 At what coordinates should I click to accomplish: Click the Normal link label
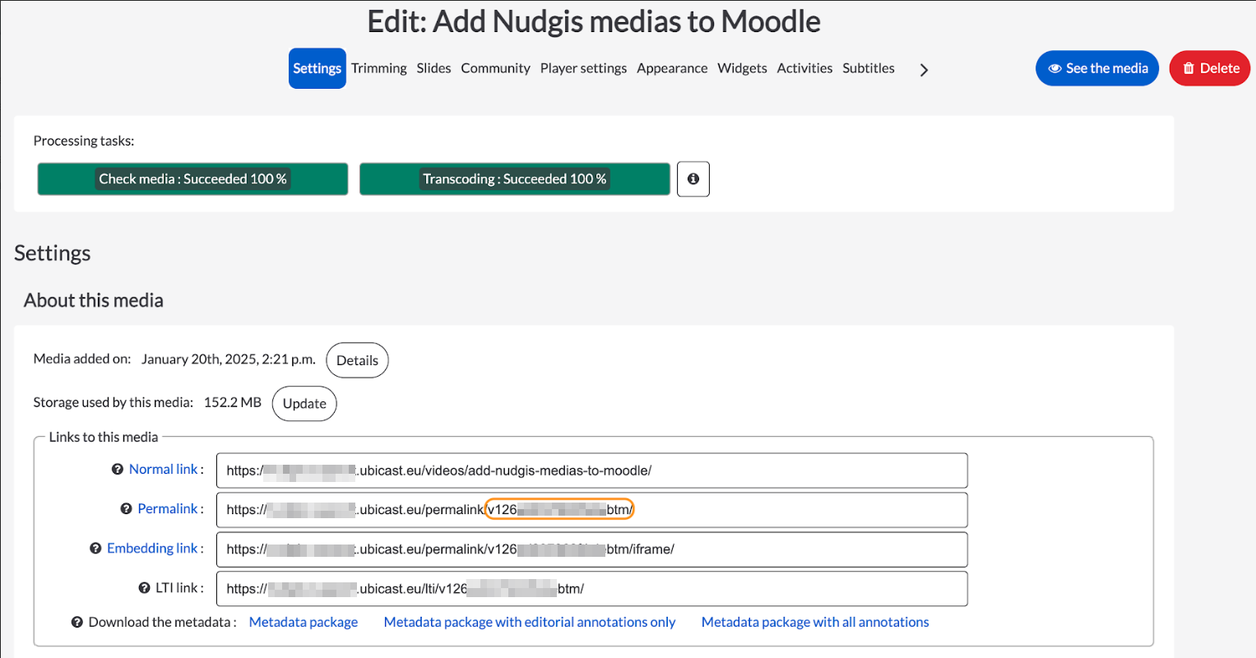tap(164, 470)
